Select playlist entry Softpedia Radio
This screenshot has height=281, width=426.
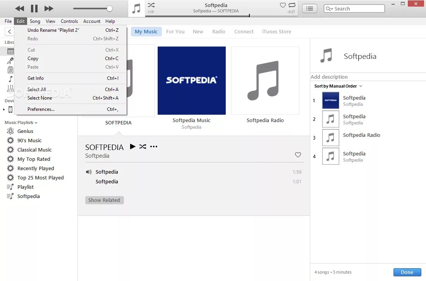tap(368, 138)
